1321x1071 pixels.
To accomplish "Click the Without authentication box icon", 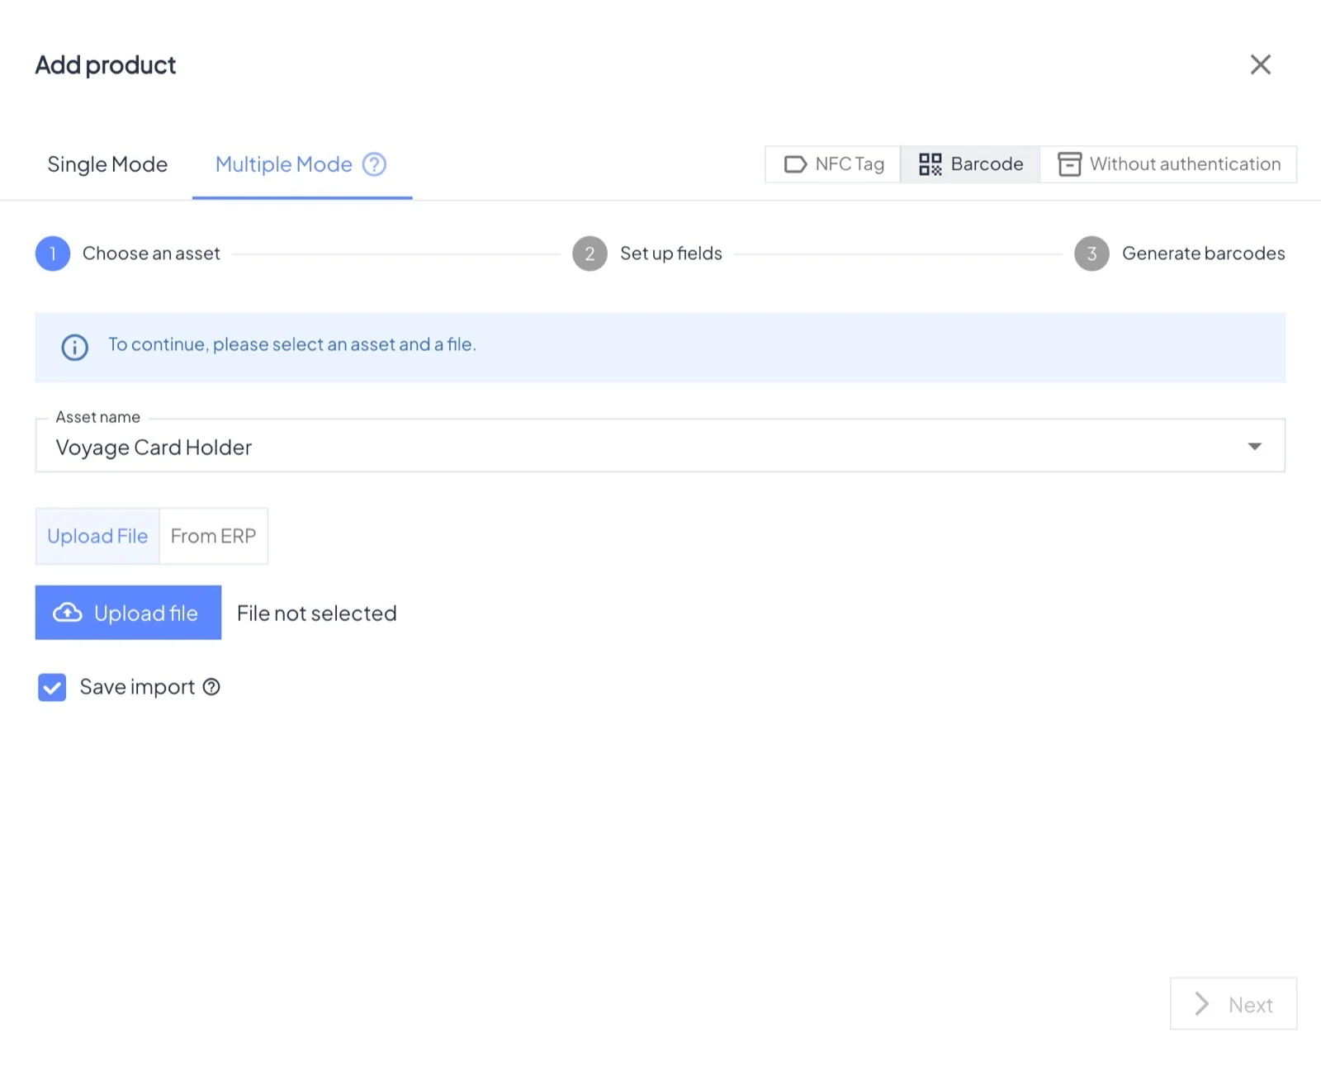I will (x=1069, y=164).
